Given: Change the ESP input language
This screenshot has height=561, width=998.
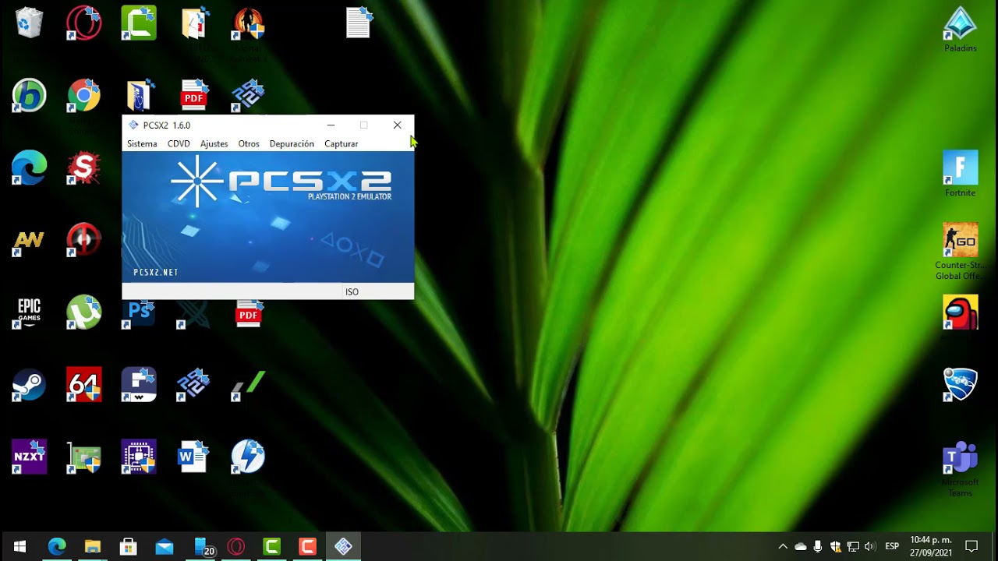Looking at the screenshot, I should pyautogui.click(x=892, y=546).
